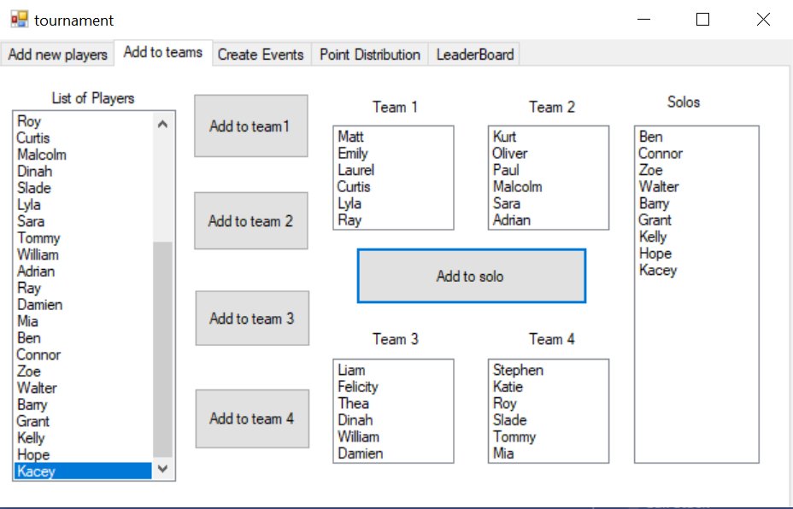Select Mia in the Team 4 list
Screen dimensions: 793x509
coord(549,453)
